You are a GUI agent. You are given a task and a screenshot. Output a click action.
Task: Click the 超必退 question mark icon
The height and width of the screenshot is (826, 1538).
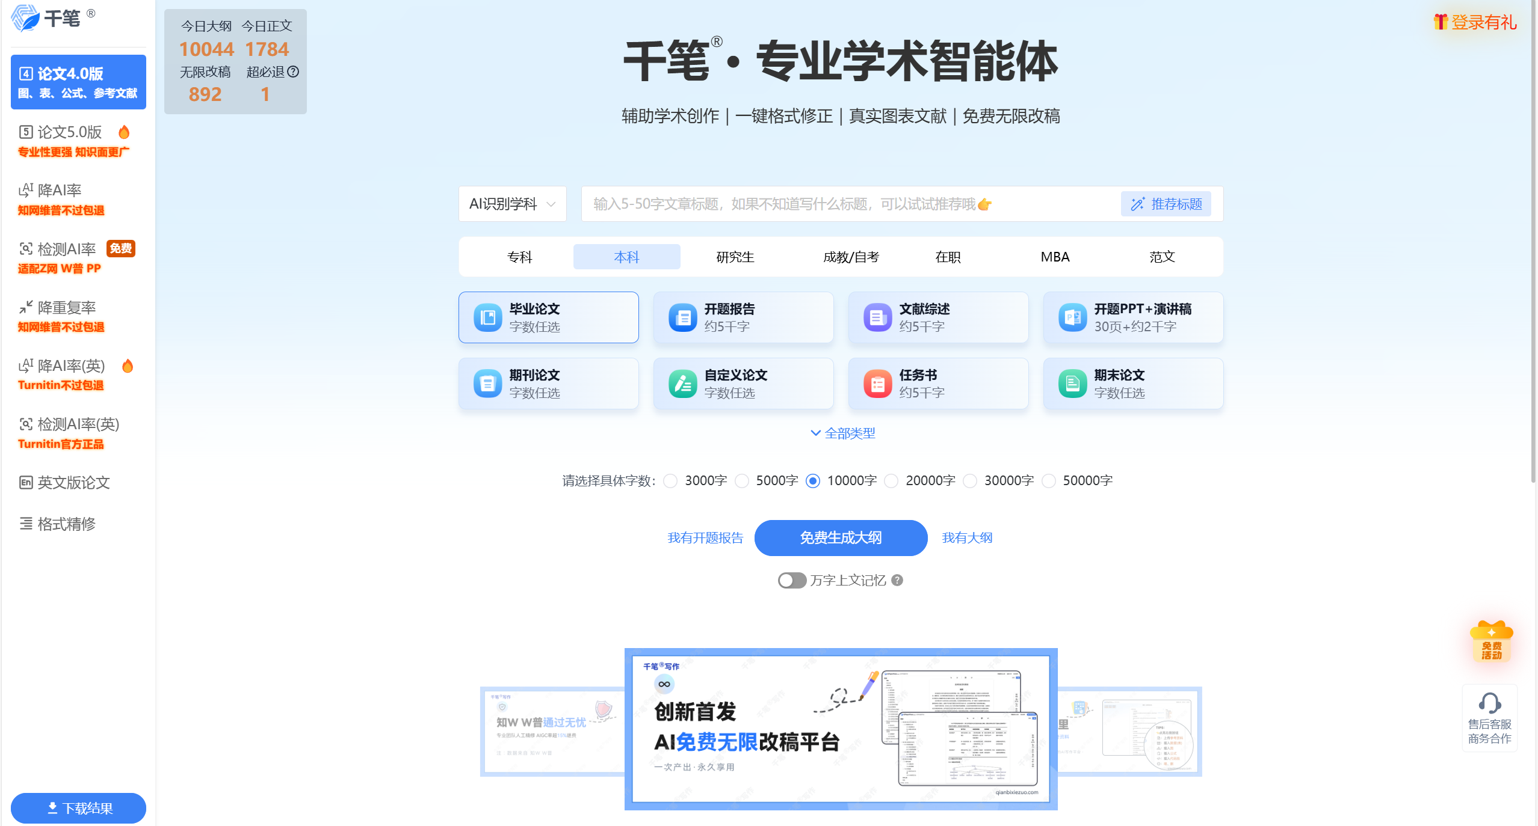point(293,72)
